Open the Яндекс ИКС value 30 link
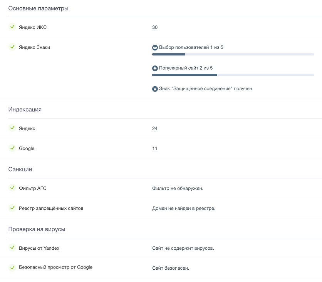Image resolution: width=322 pixels, height=282 pixels. [155, 27]
